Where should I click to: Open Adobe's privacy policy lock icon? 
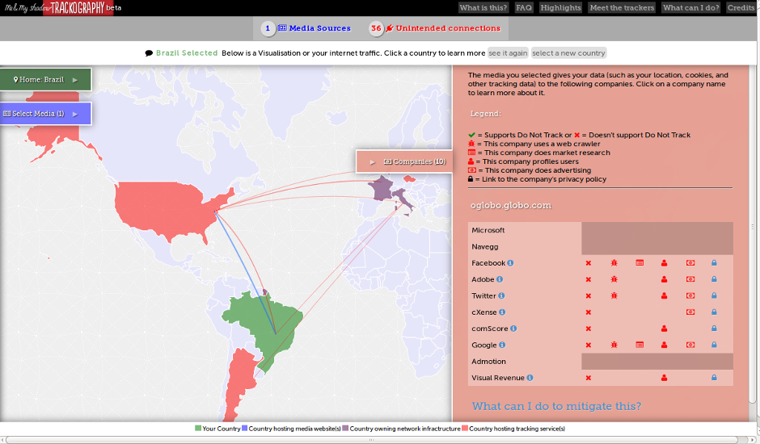coord(714,279)
